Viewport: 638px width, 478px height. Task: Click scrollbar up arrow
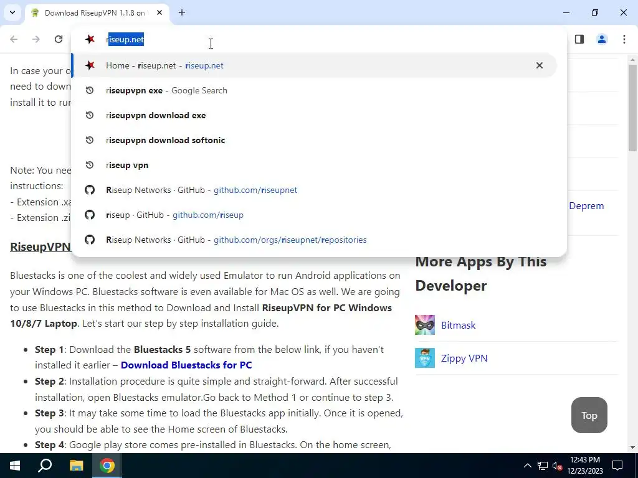633,60
